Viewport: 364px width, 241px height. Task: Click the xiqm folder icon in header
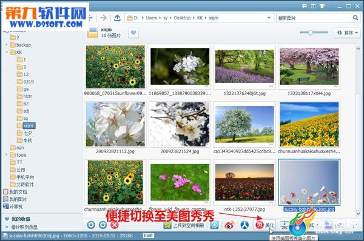(93, 33)
